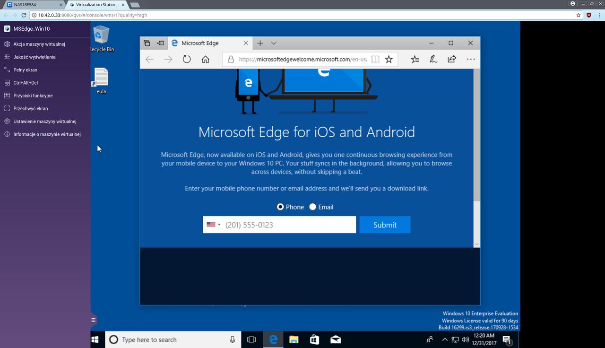
Task: Open Edge Hub favorites panel
Action: 415,60
